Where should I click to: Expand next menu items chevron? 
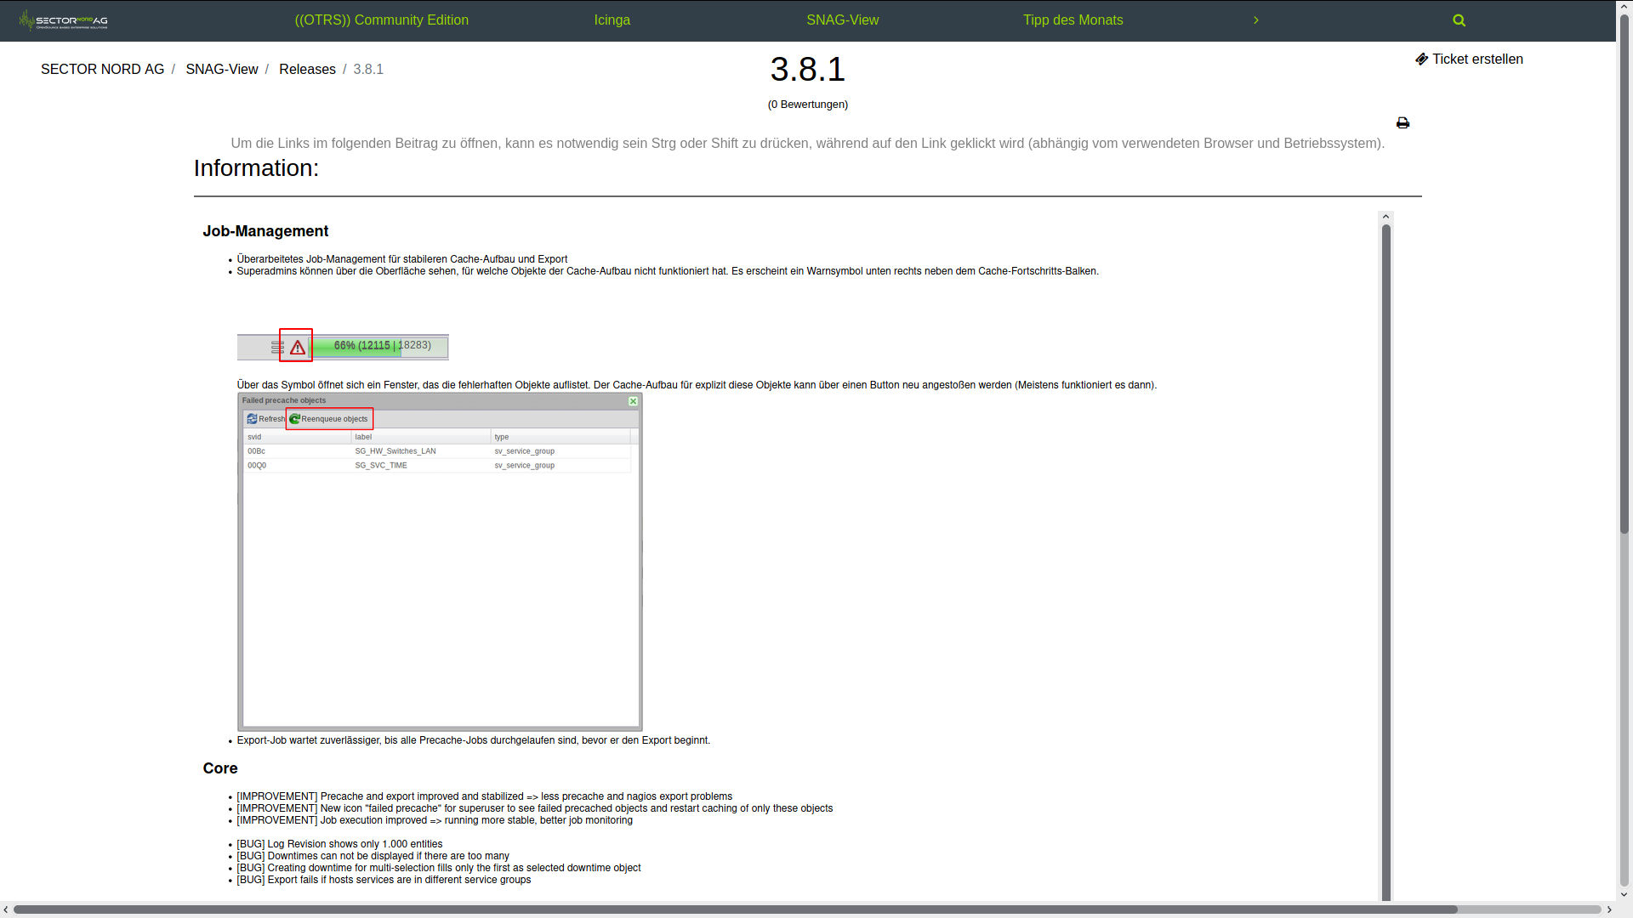tap(1255, 20)
